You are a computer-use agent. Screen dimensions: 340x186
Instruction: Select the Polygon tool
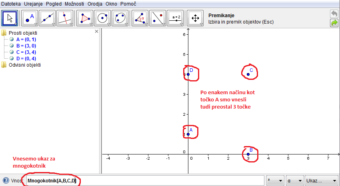tap(85, 18)
